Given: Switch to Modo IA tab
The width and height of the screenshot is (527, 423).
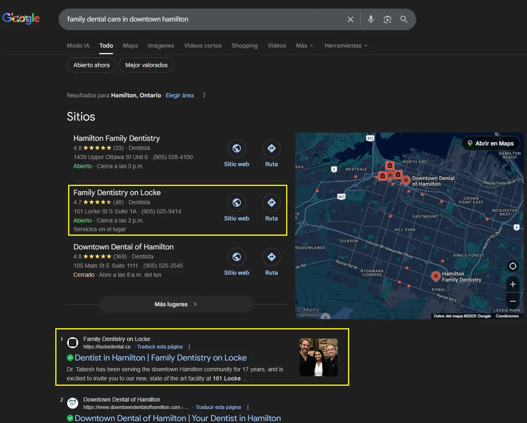Looking at the screenshot, I should [78, 46].
